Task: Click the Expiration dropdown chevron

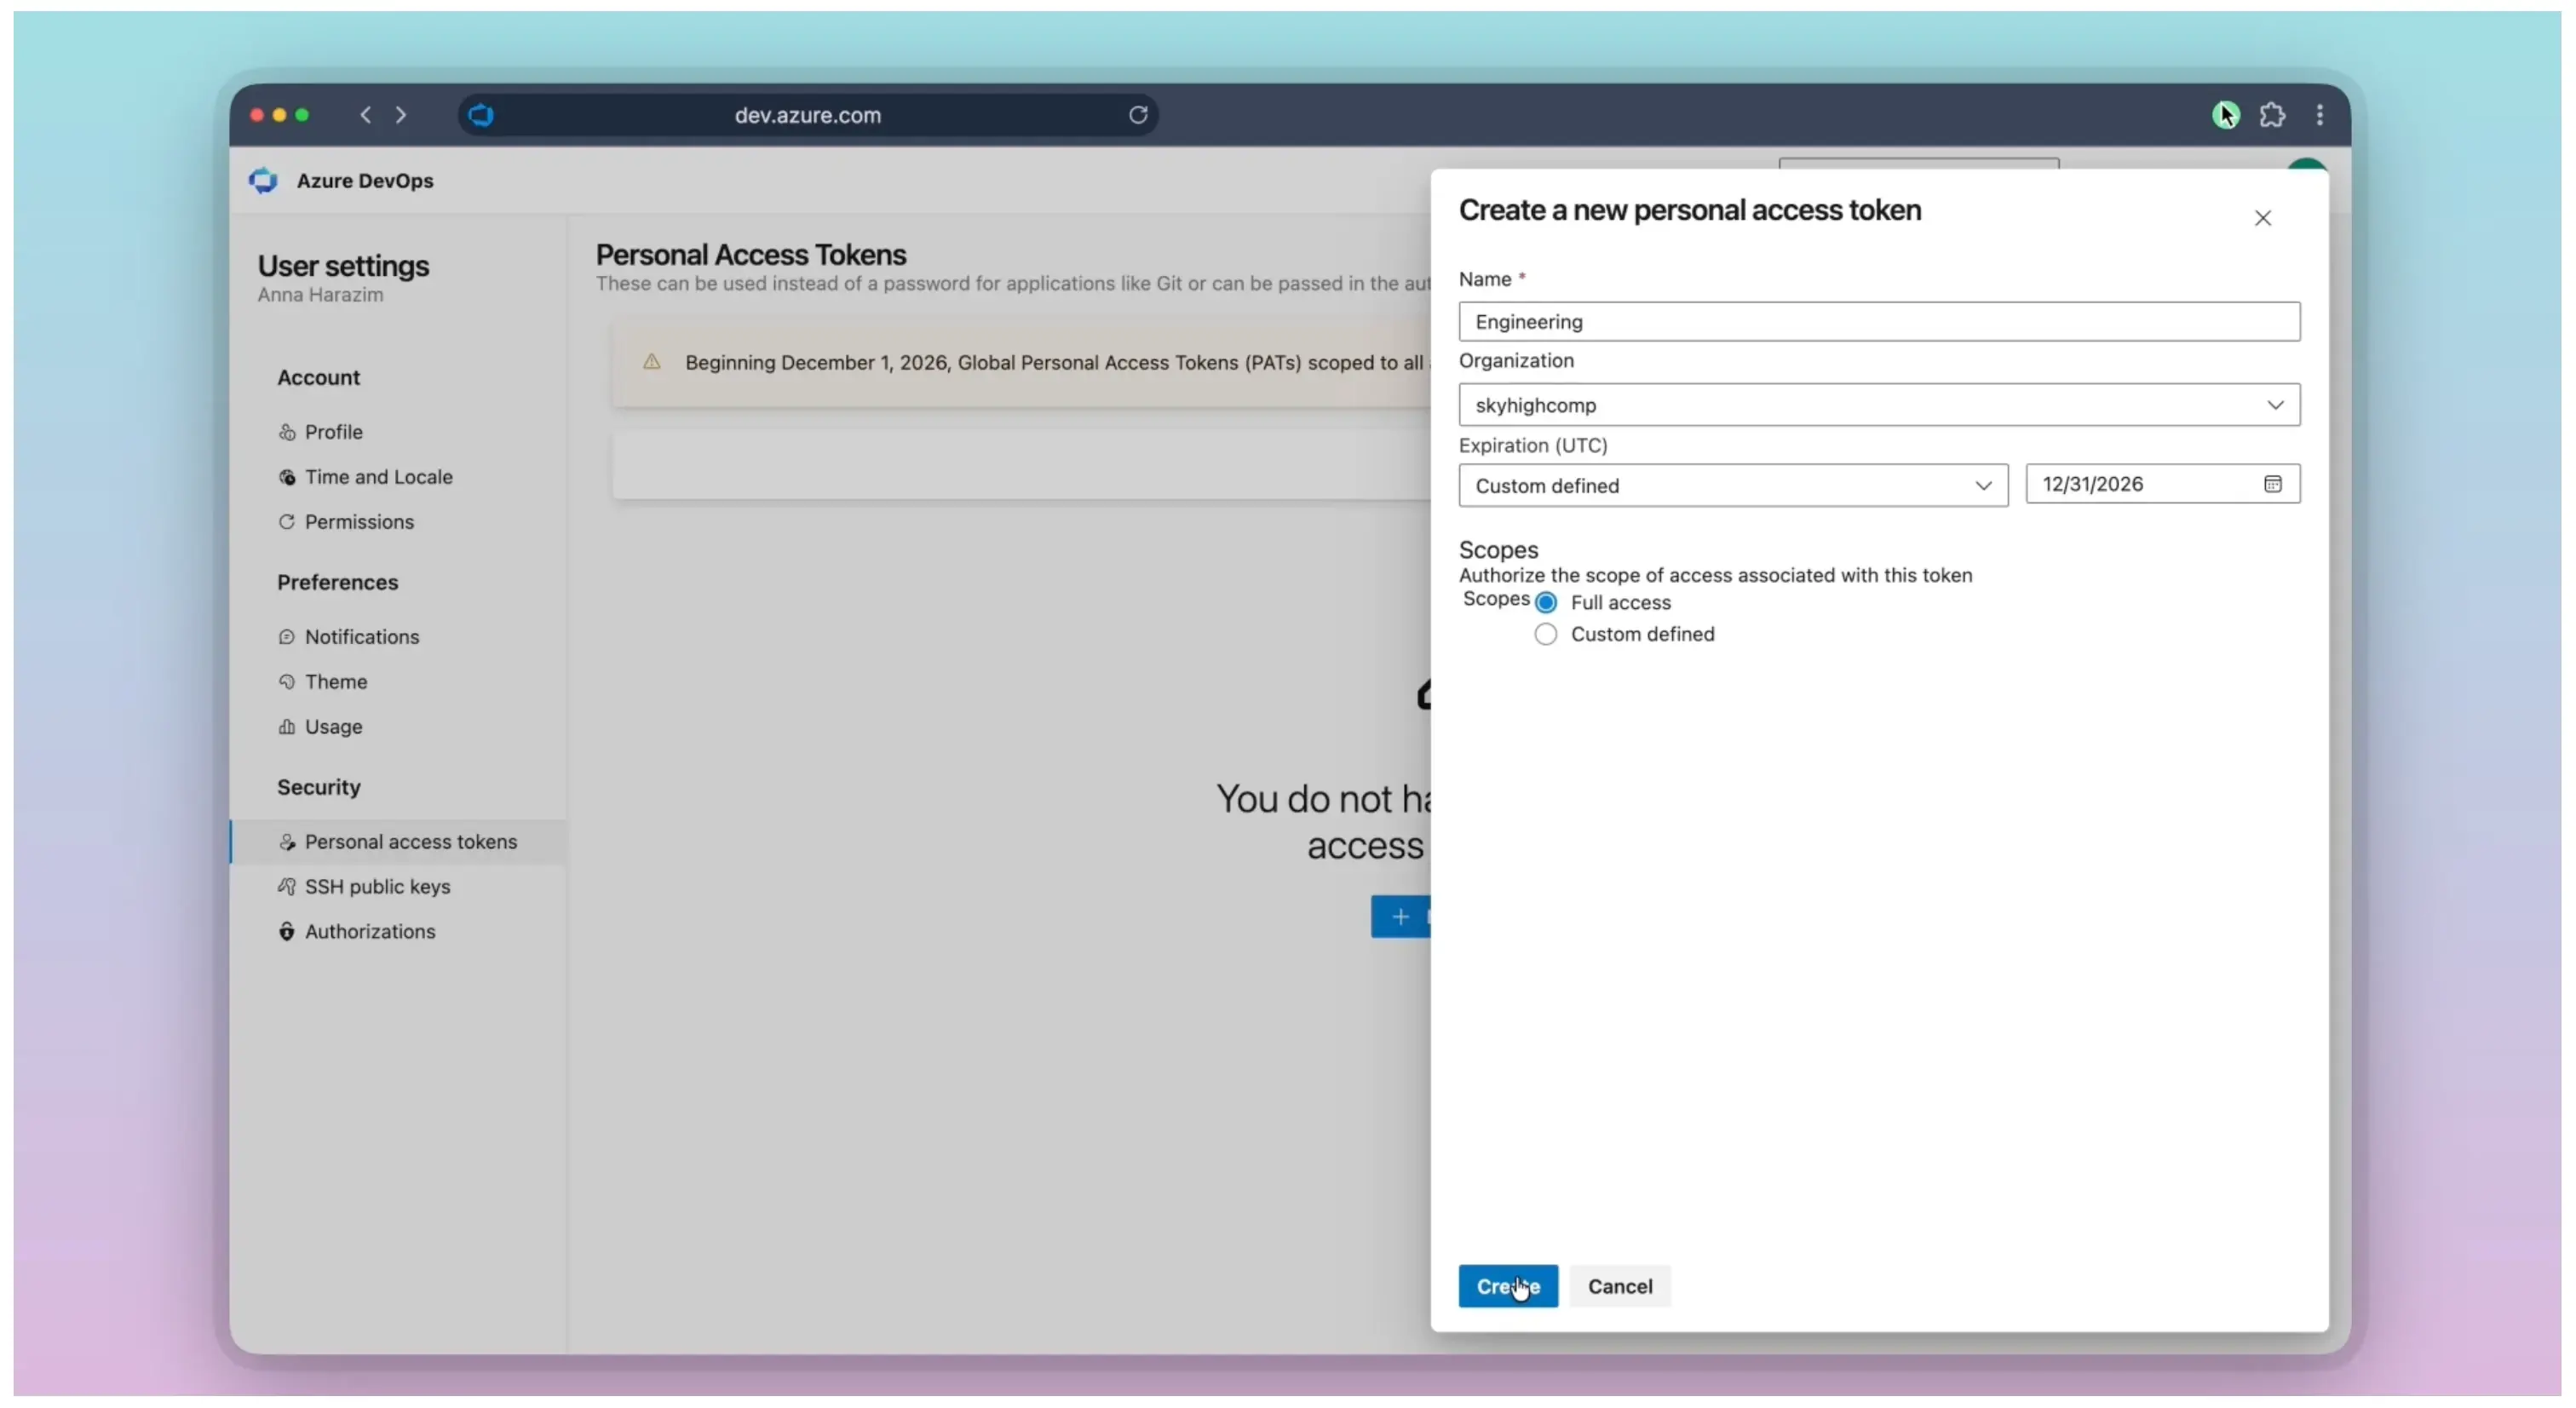Action: click(1983, 486)
